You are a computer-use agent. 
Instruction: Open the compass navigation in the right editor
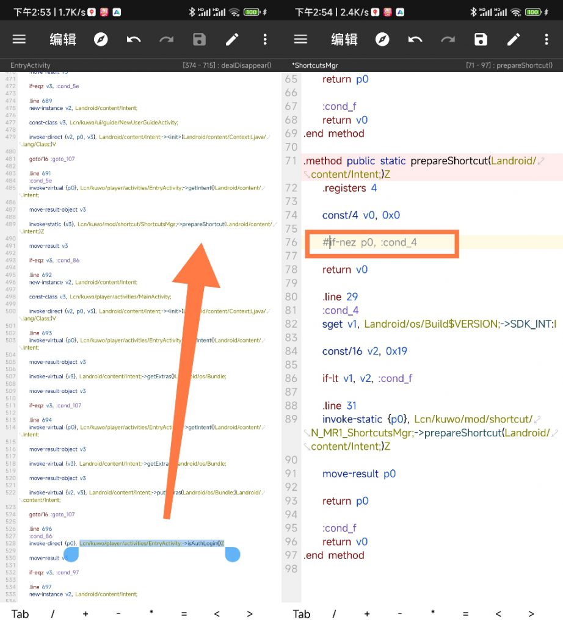tap(382, 40)
